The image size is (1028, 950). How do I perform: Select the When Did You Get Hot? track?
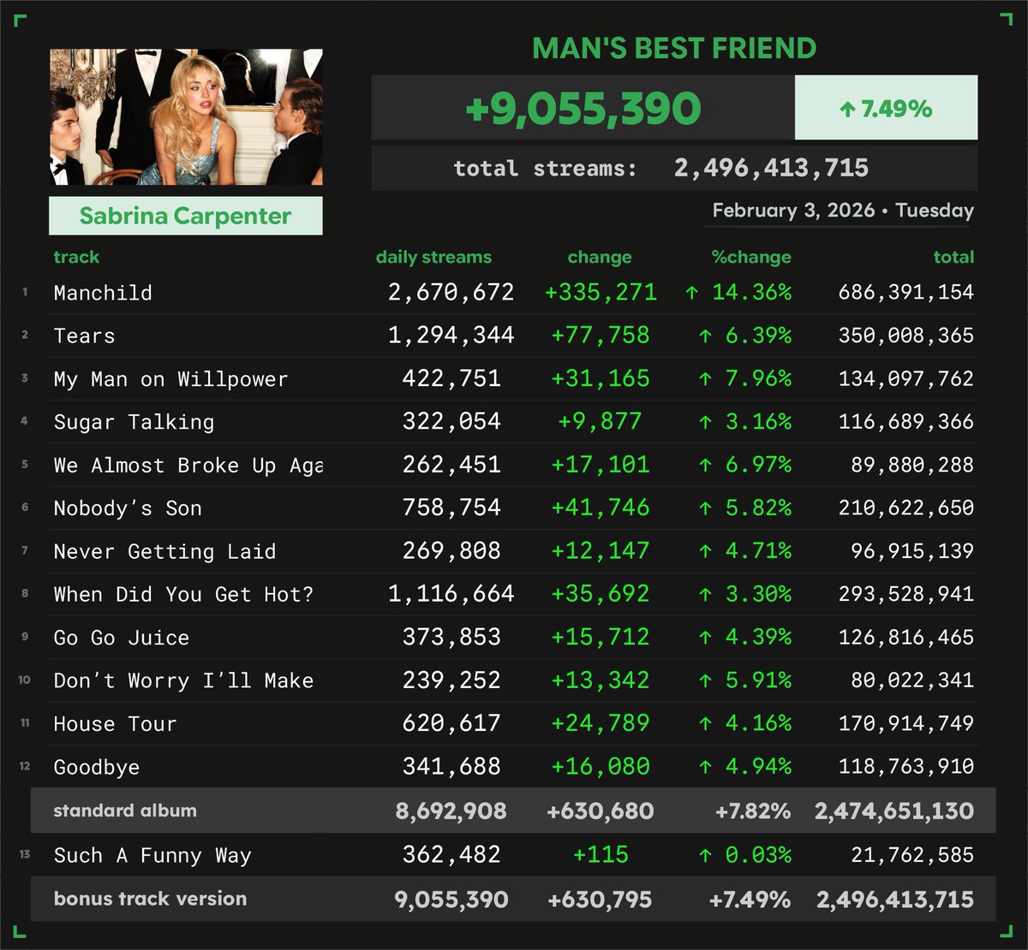click(x=183, y=595)
